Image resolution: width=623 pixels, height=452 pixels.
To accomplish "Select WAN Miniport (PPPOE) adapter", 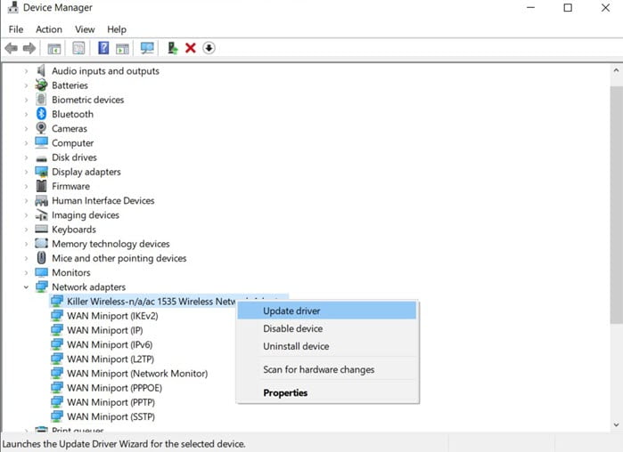I will [x=114, y=388].
